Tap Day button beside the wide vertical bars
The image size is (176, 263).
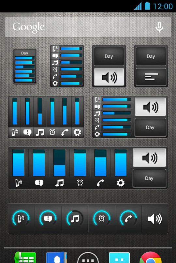point(149,178)
